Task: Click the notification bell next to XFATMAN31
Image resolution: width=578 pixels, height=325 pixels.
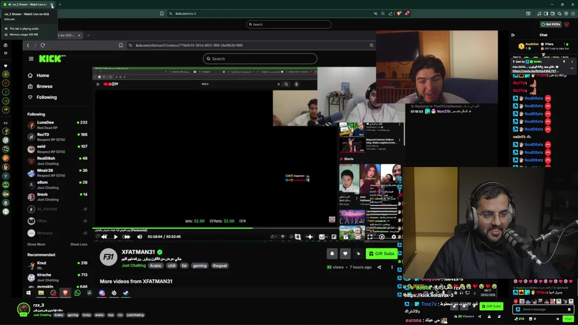Action: 332,254
